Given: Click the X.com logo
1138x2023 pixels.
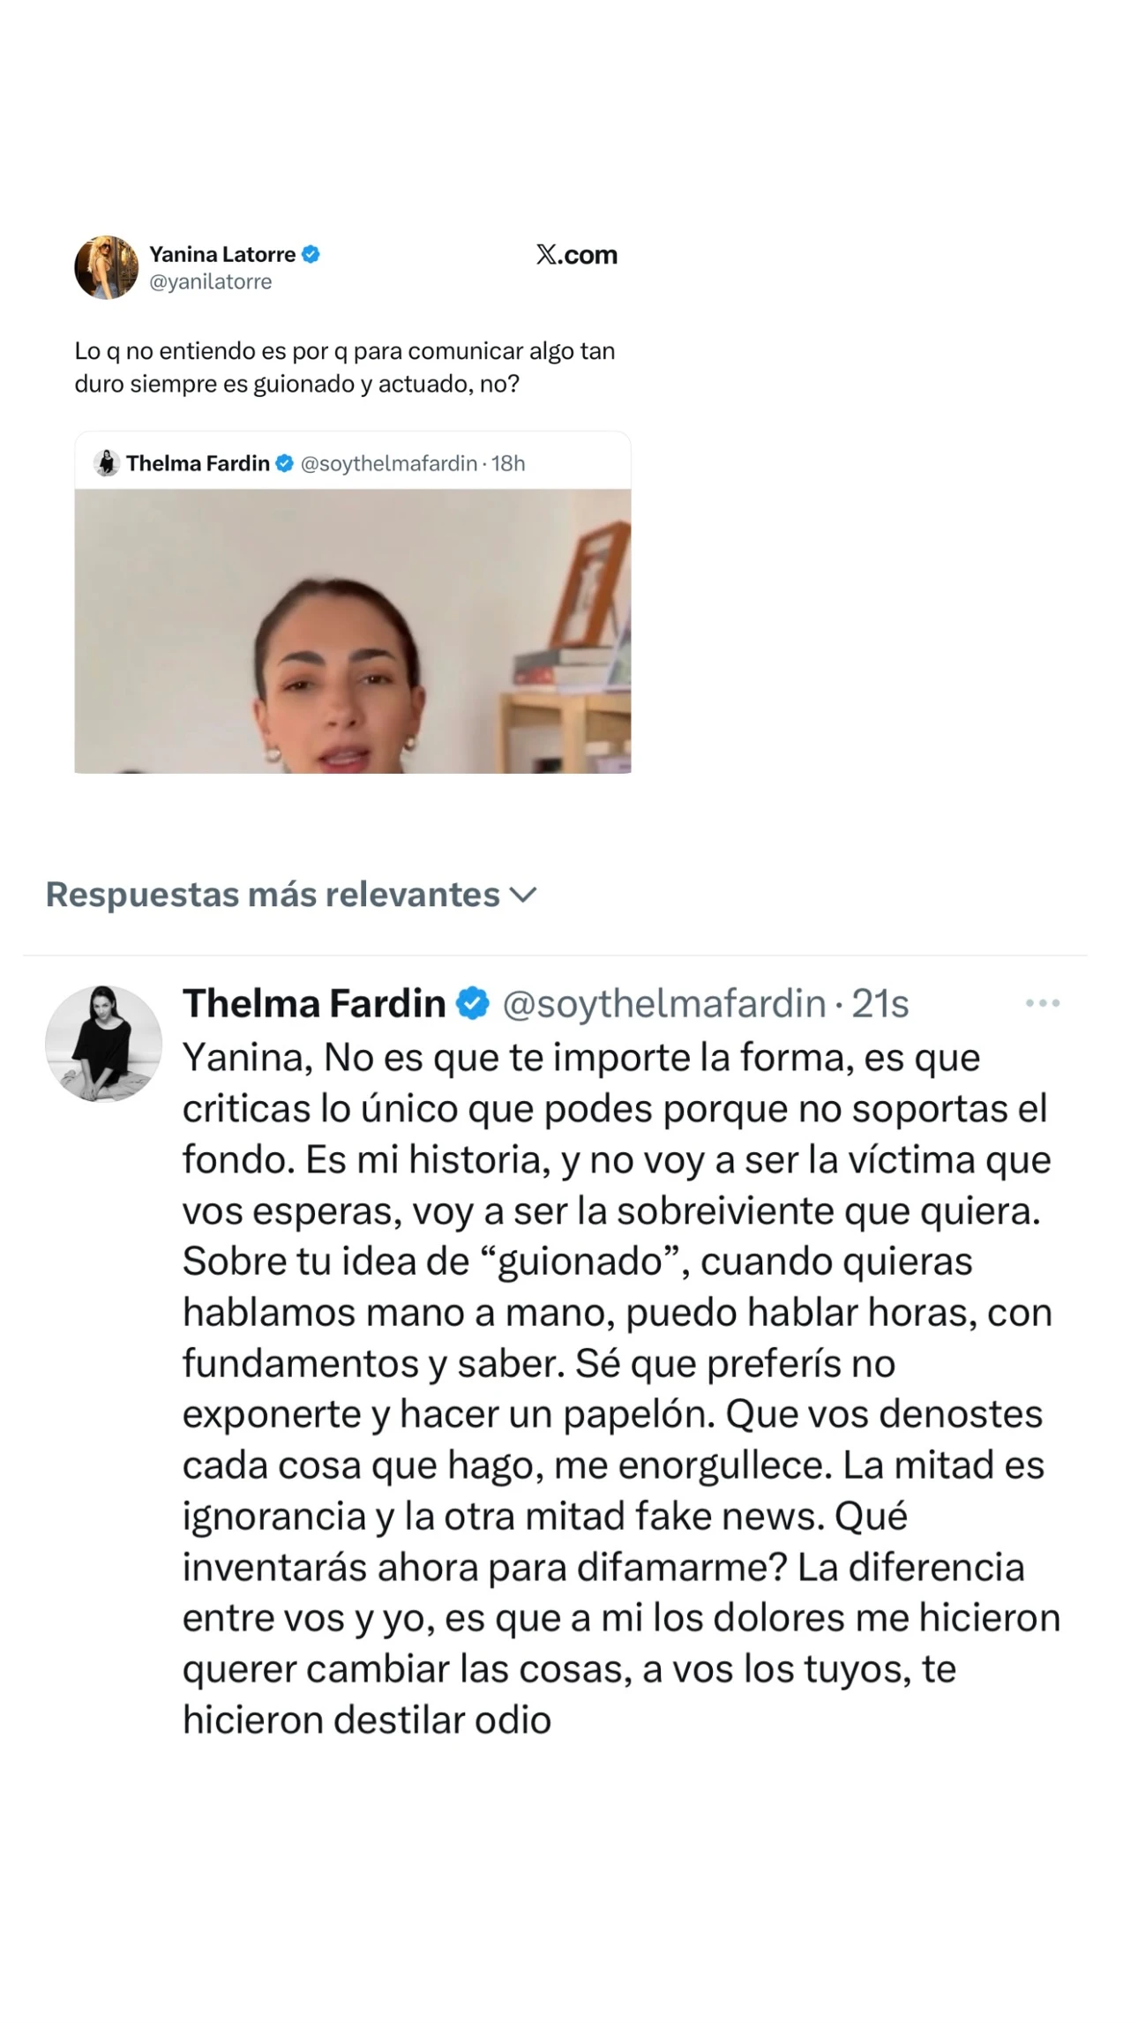Looking at the screenshot, I should [x=576, y=255].
